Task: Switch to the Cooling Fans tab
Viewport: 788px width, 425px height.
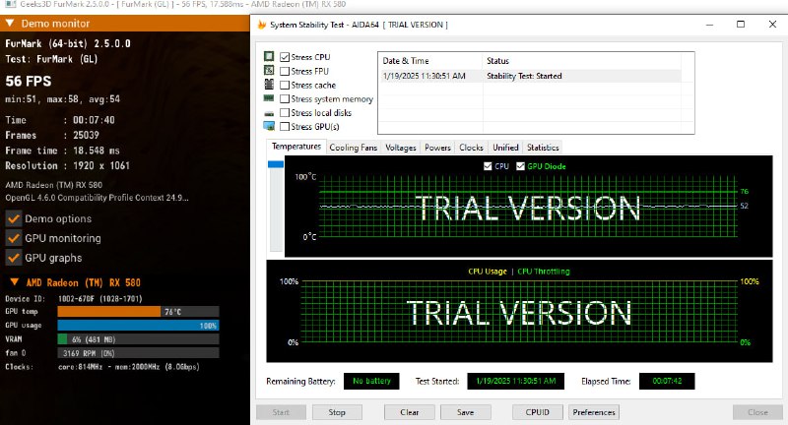Action: click(x=353, y=148)
